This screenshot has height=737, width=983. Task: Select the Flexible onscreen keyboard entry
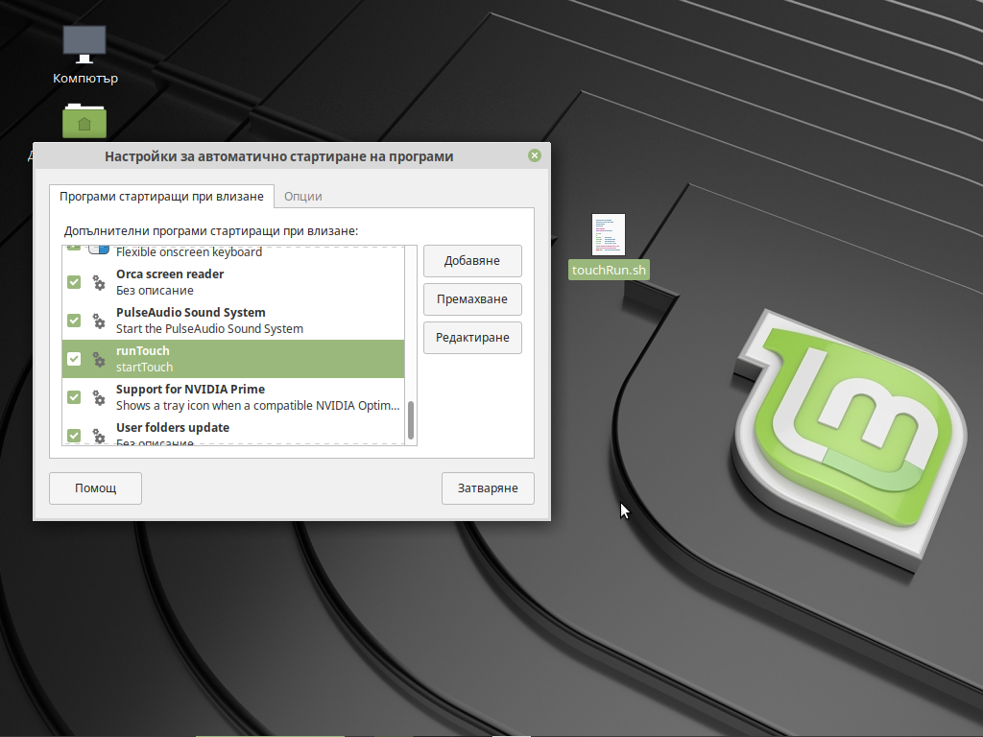(233, 252)
